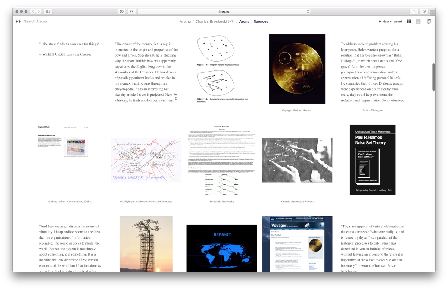The image size is (448, 290).
Task: Open the channels grid menu icon
Action: click(x=409, y=22)
